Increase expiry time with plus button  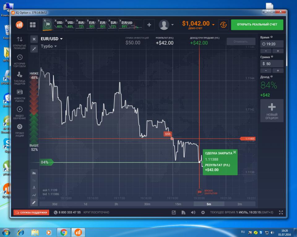point(278,51)
